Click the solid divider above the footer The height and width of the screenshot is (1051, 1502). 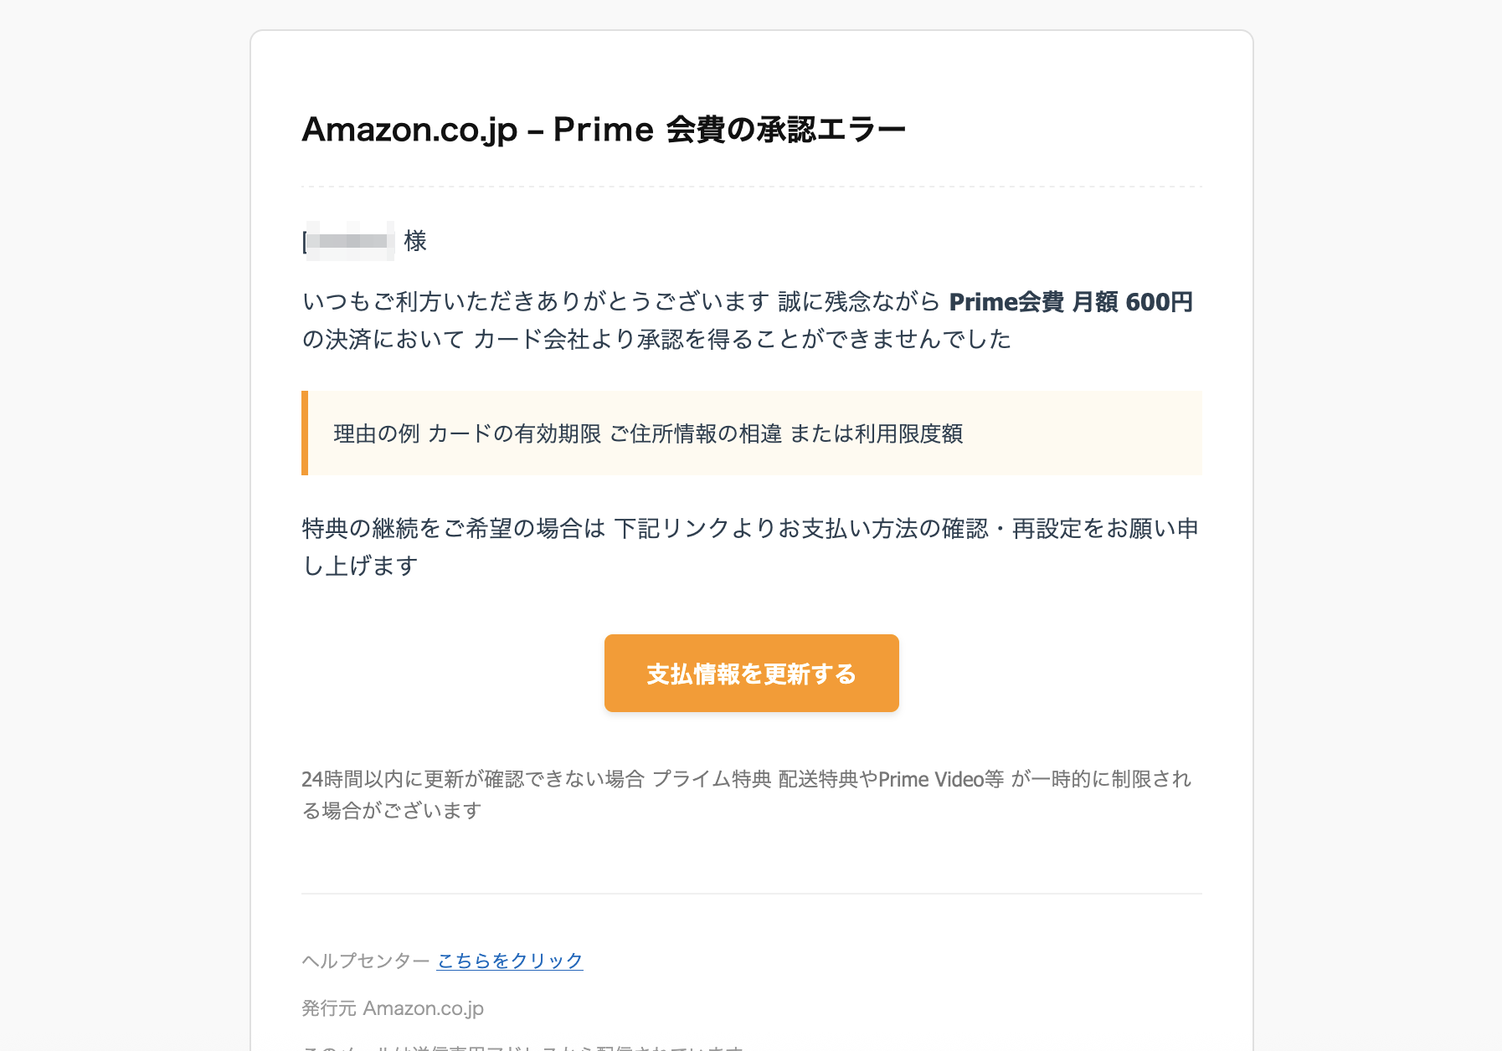tap(751, 894)
